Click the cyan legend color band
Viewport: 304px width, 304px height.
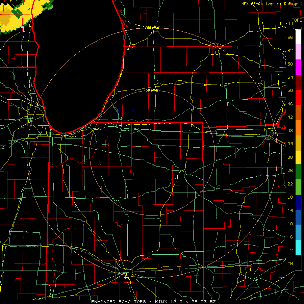[x=298, y=248]
